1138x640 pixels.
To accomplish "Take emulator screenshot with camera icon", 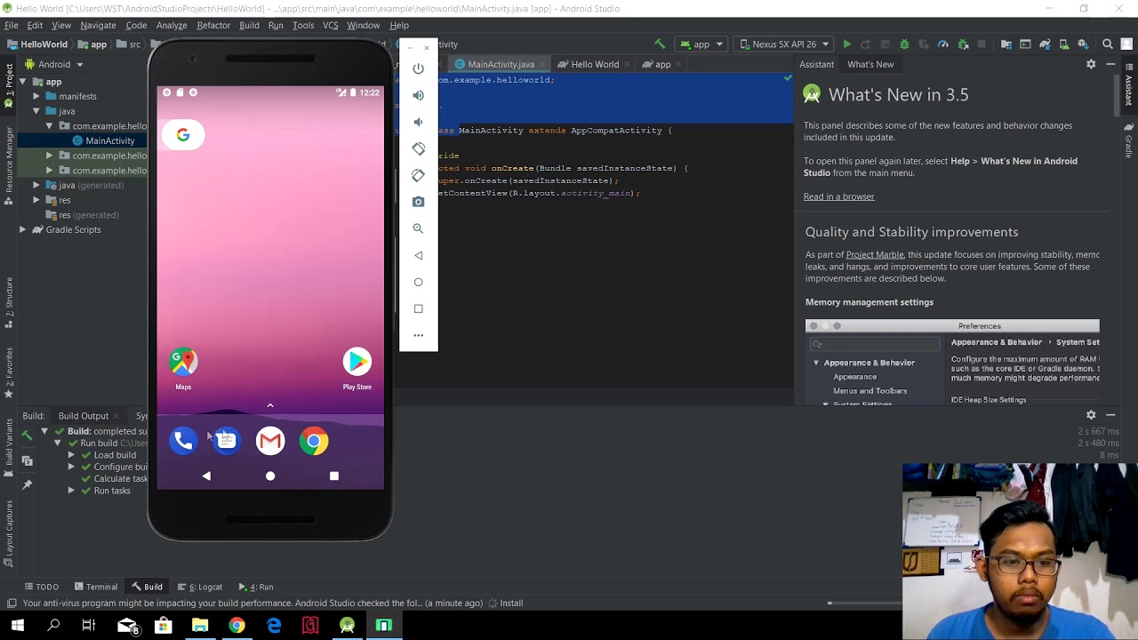I will pyautogui.click(x=418, y=202).
